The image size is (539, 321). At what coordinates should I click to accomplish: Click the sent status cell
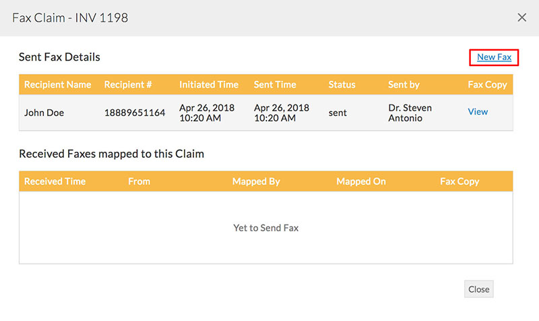(x=338, y=113)
